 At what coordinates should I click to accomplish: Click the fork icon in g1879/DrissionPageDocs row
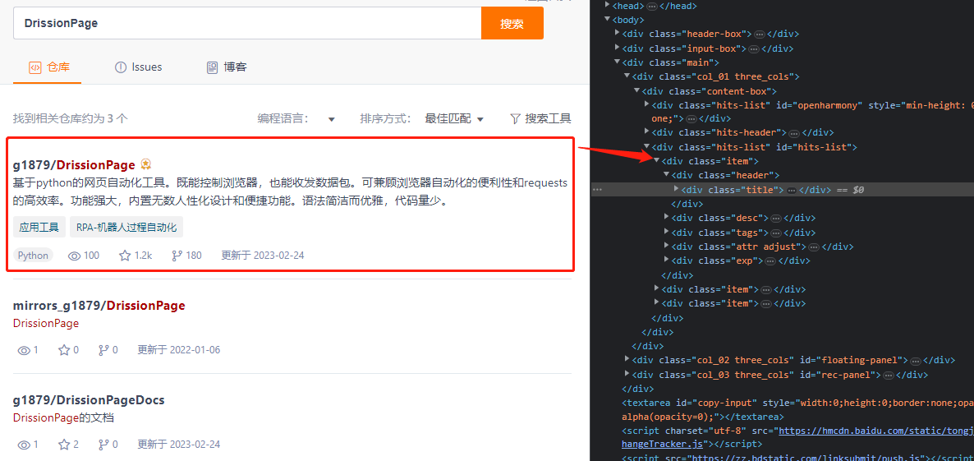pyautogui.click(x=103, y=445)
